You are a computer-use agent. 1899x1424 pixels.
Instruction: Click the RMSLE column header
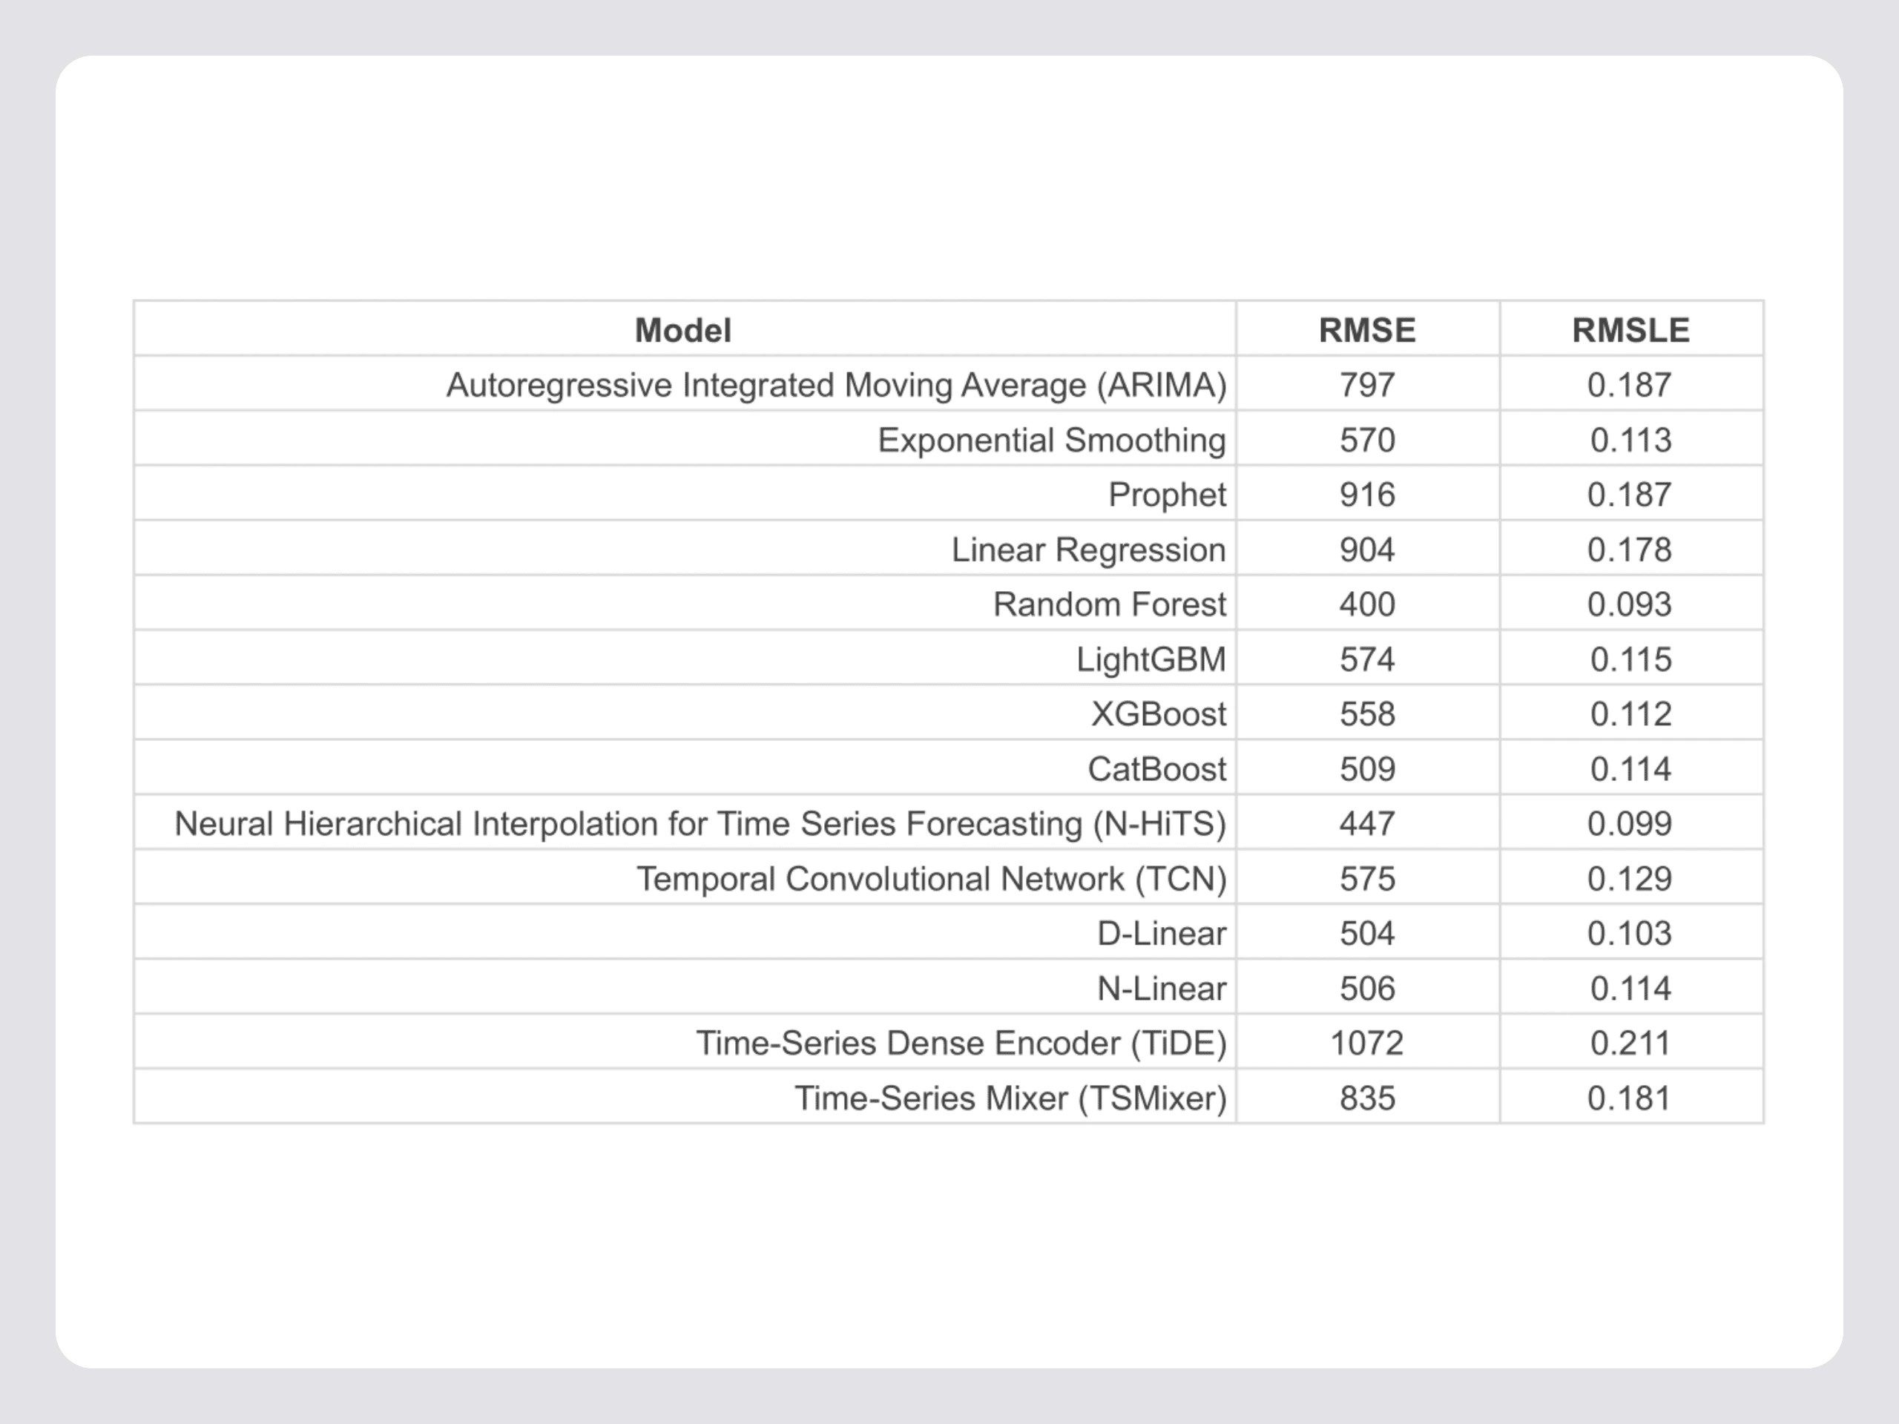click(x=1630, y=331)
